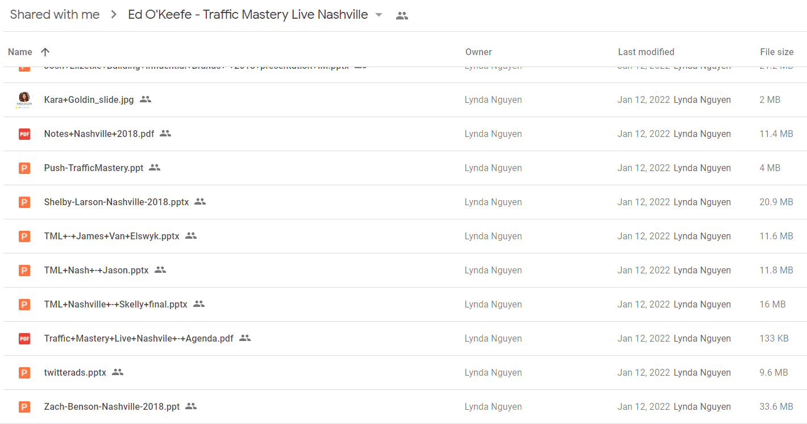Click the PowerPoint icon for Push-TrafficMastery.ppt
Image resolution: width=807 pixels, height=424 pixels.
(x=24, y=168)
